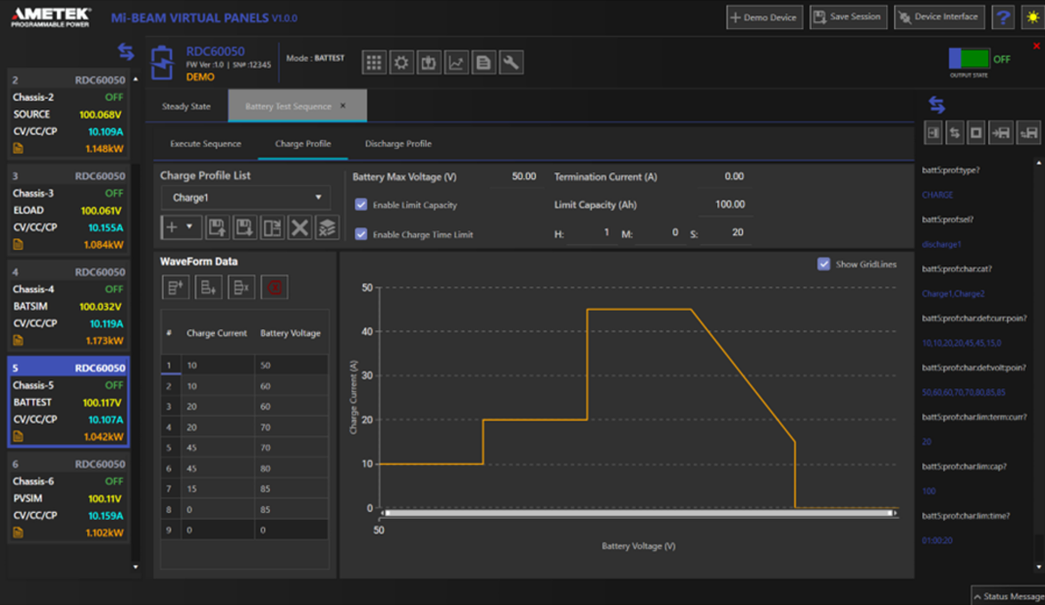Delete the selected charge profile X icon
This screenshot has height=605, width=1045.
tap(299, 227)
